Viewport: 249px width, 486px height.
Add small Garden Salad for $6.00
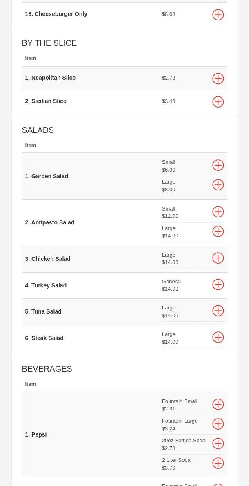pyautogui.click(x=218, y=165)
